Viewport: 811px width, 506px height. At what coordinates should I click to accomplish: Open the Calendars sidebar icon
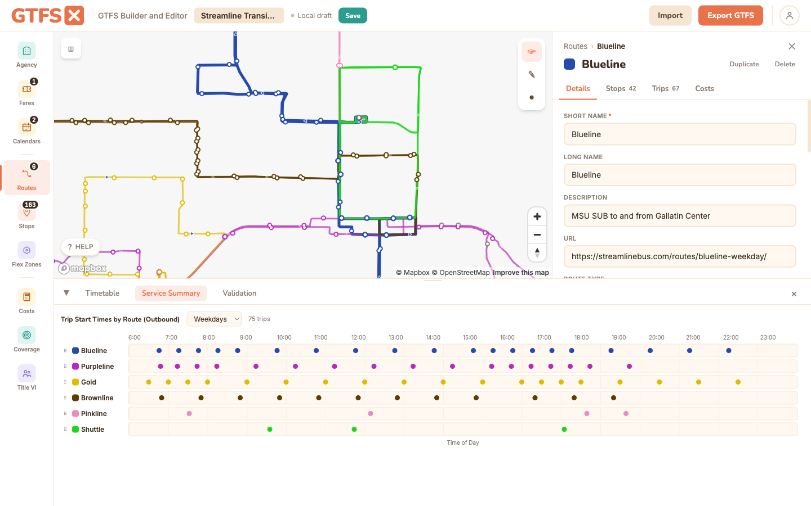pos(26,127)
